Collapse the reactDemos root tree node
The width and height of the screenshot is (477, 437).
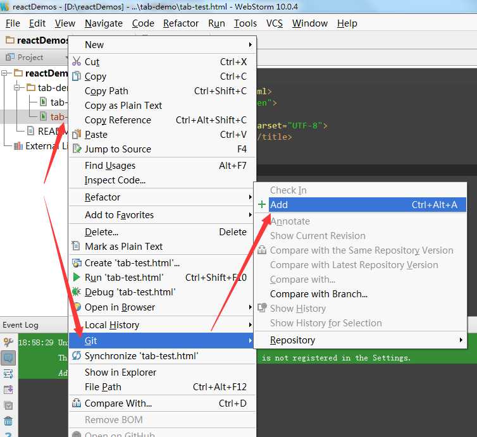(x=4, y=73)
